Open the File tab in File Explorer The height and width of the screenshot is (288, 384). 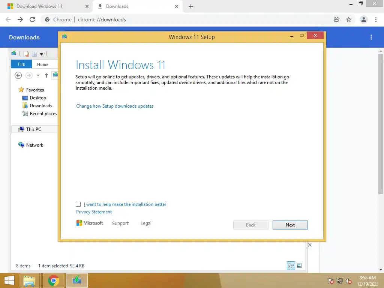(x=21, y=64)
